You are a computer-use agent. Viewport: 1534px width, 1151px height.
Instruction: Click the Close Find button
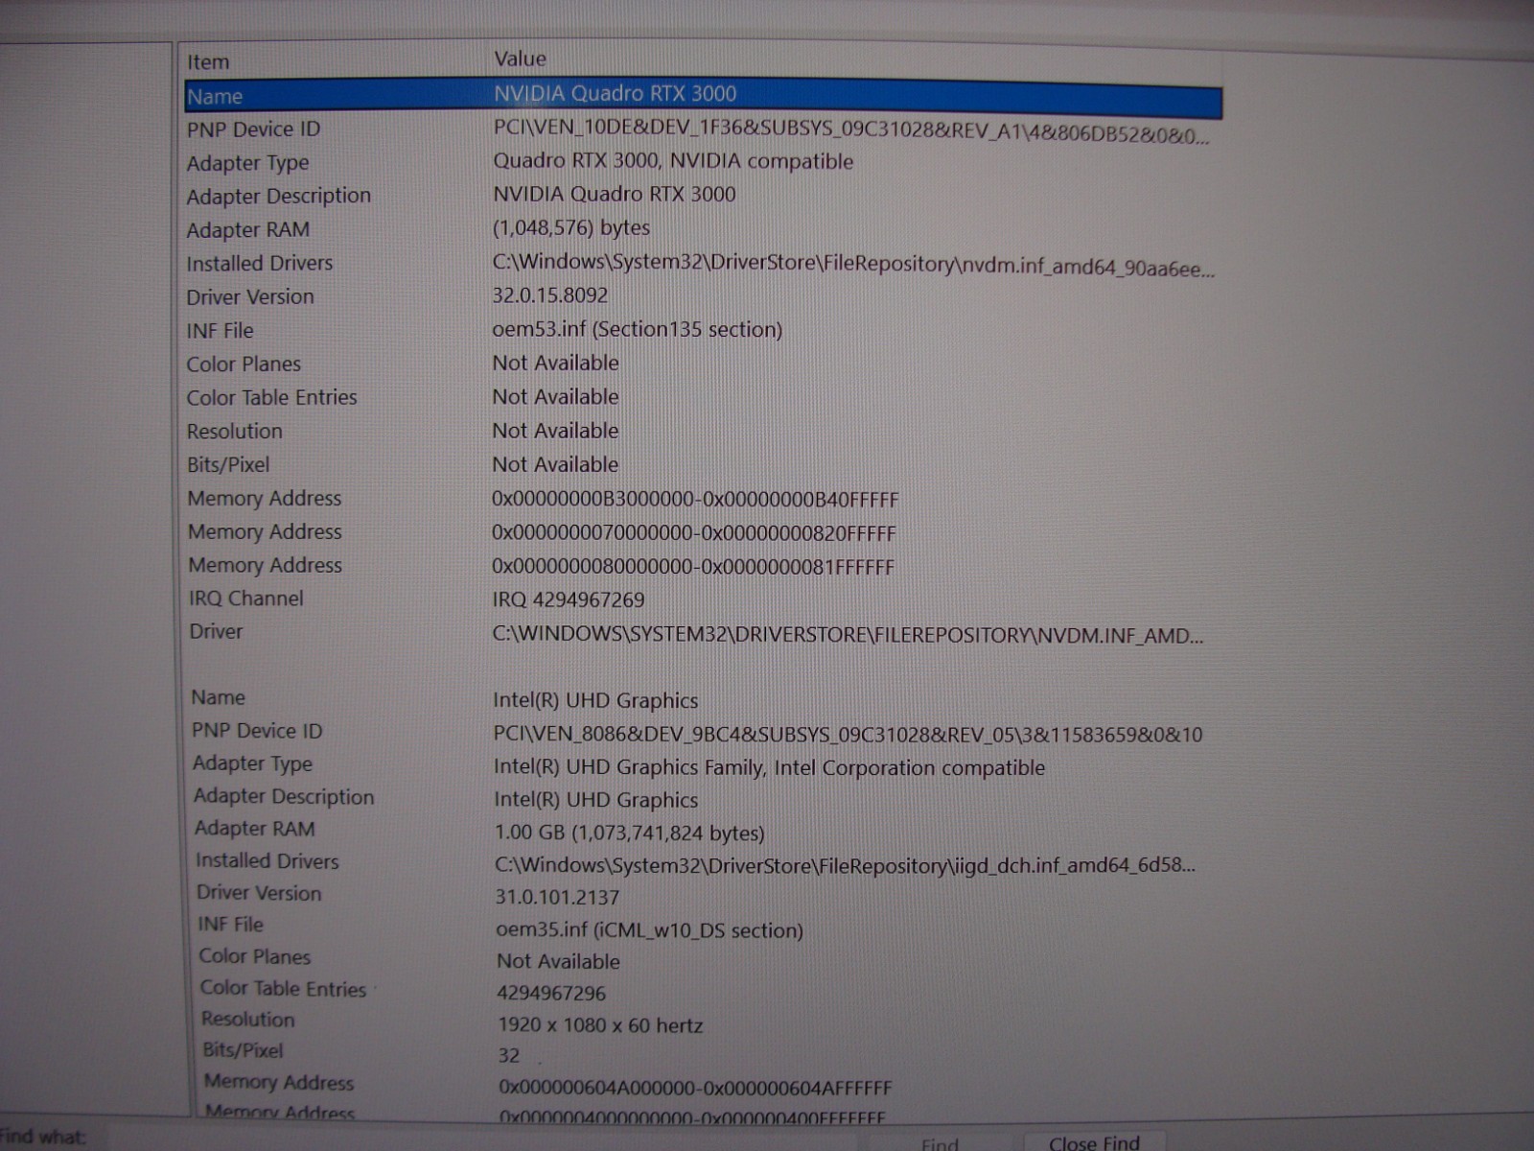pyautogui.click(x=1094, y=1141)
